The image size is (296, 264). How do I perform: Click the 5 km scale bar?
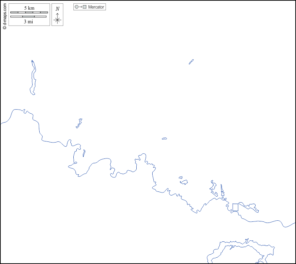[29, 12]
